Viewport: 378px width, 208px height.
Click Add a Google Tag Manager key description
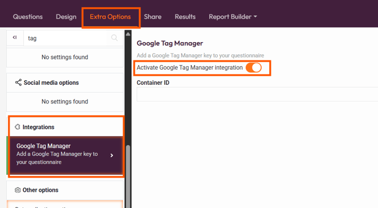pos(200,56)
